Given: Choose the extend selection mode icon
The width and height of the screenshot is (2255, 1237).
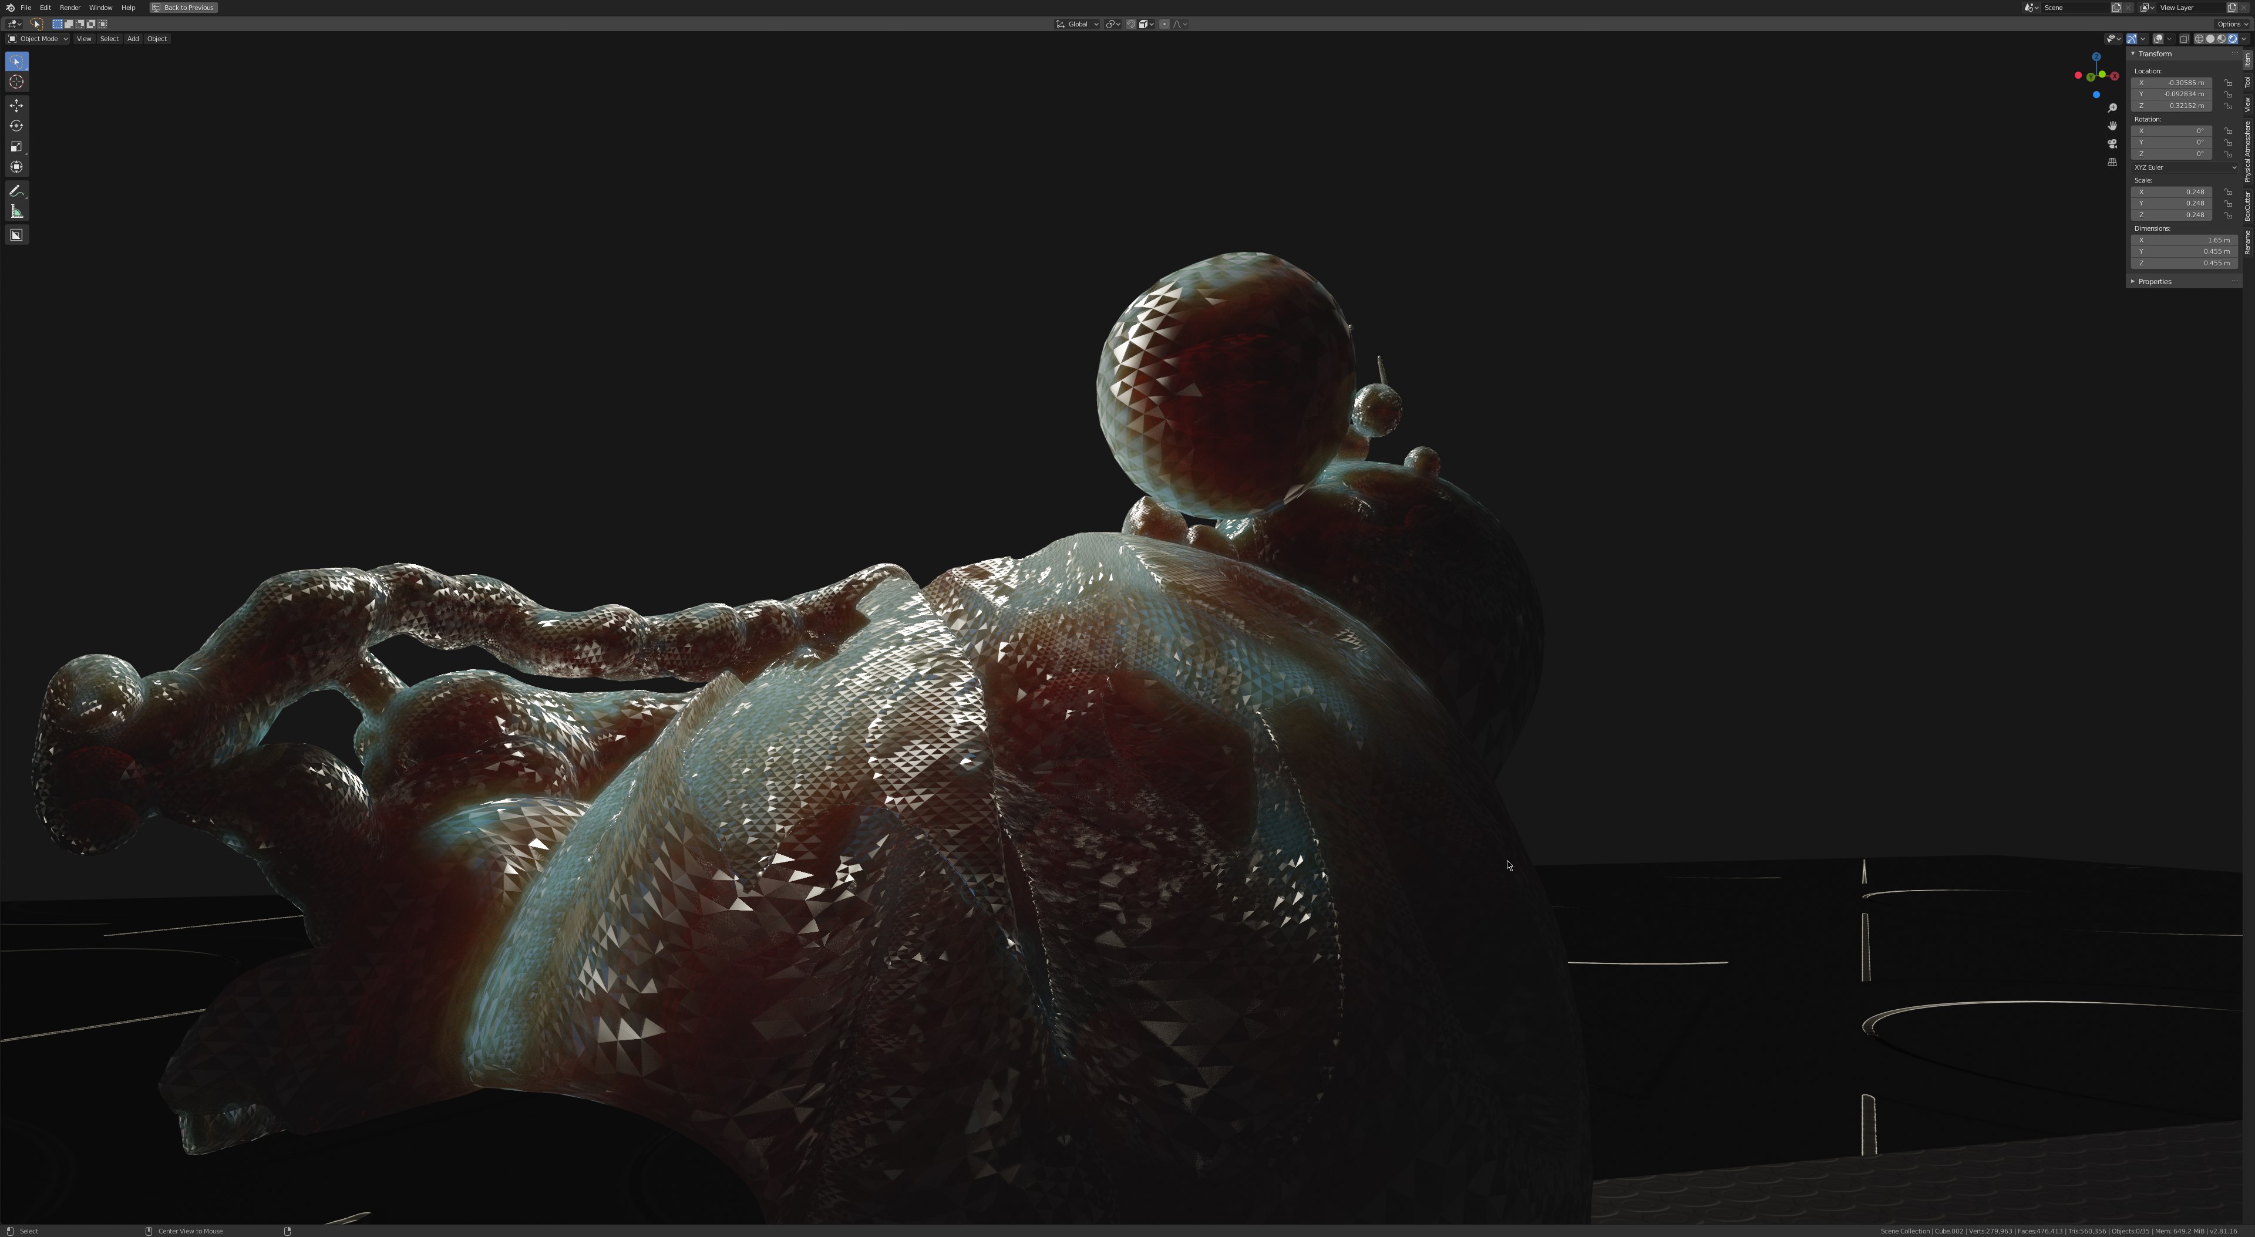Looking at the screenshot, I should coord(69,25).
